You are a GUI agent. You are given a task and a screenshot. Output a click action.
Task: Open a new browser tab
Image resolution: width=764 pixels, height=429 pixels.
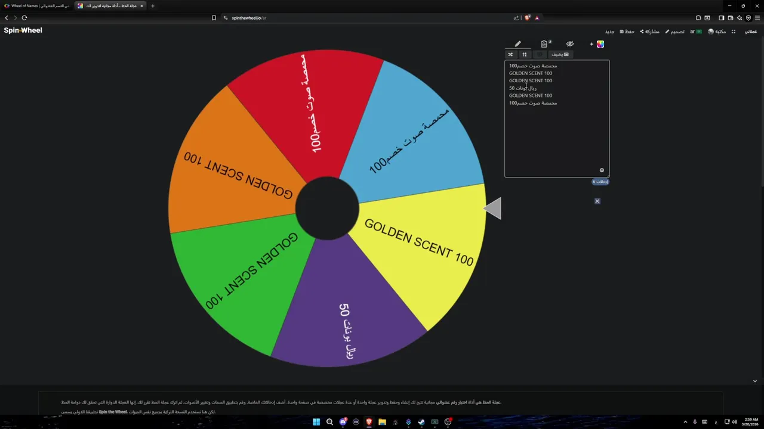click(153, 6)
